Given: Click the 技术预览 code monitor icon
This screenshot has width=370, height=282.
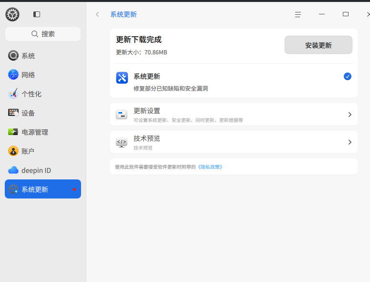Looking at the screenshot, I should pyautogui.click(x=122, y=142).
